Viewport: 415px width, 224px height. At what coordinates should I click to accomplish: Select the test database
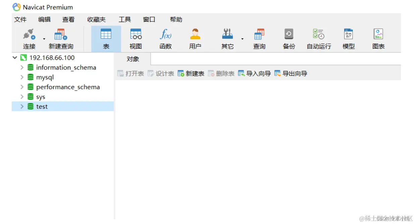[x=42, y=107]
